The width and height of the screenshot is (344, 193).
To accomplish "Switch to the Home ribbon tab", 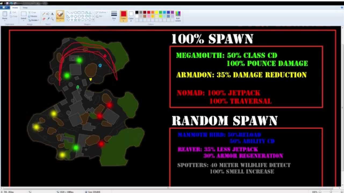I will tap(15, 8).
